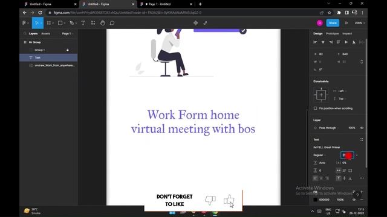
Task: Click the Align top icon
Action: [x=339, y=42]
